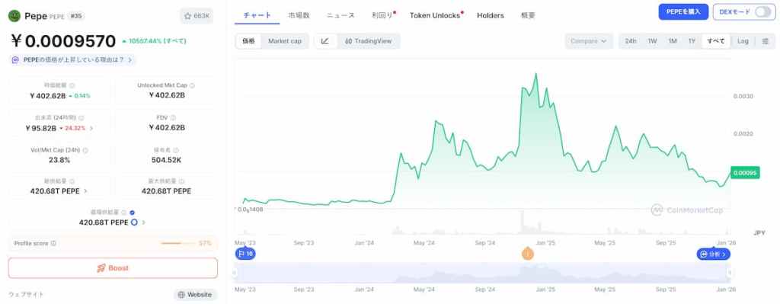This screenshot has height=304, width=780.
Task: Select the line chart type icon
Action: click(324, 41)
